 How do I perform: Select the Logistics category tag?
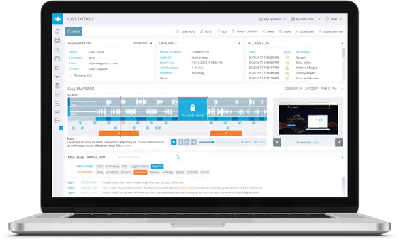click(157, 167)
